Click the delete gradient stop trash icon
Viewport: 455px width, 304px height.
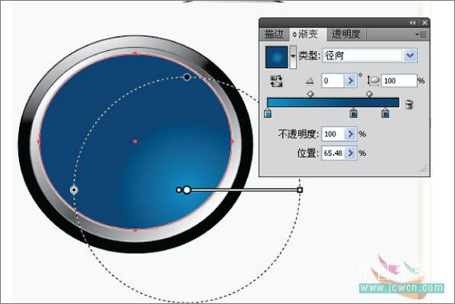pos(409,104)
